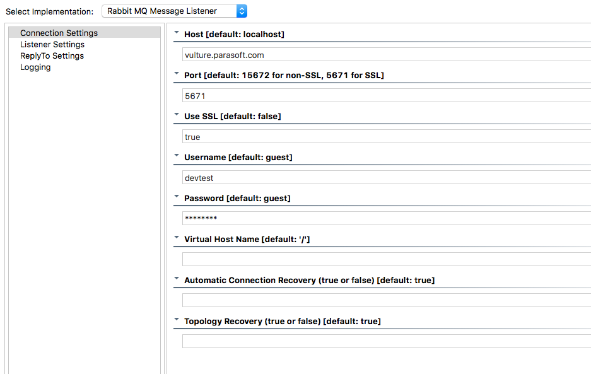The width and height of the screenshot is (591, 374).
Task: Collapse the Host section triangle
Action: pos(177,33)
